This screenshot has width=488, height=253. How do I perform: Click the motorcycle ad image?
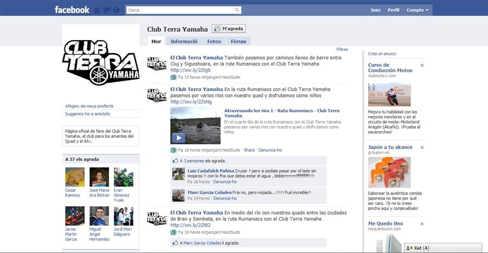coord(389,94)
